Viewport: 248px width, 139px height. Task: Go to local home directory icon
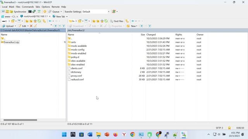click(35, 21)
